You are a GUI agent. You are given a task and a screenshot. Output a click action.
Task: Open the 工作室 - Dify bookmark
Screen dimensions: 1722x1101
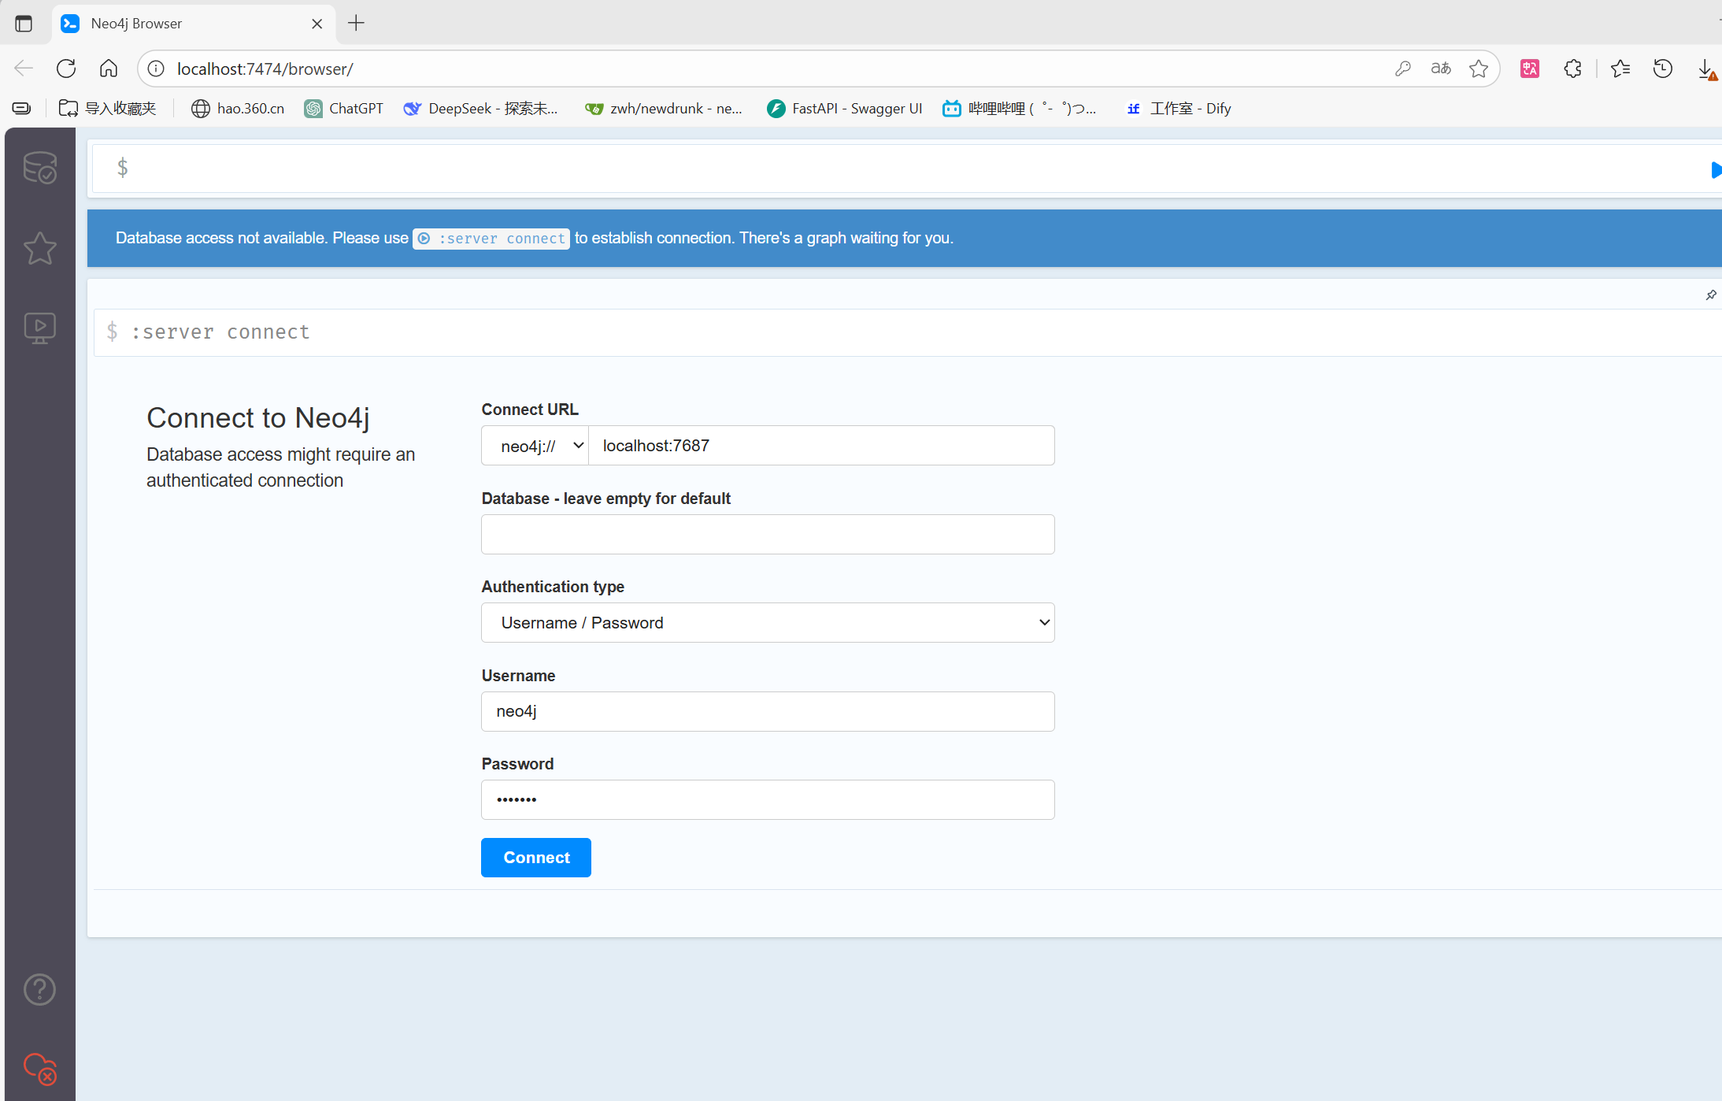point(1179,109)
